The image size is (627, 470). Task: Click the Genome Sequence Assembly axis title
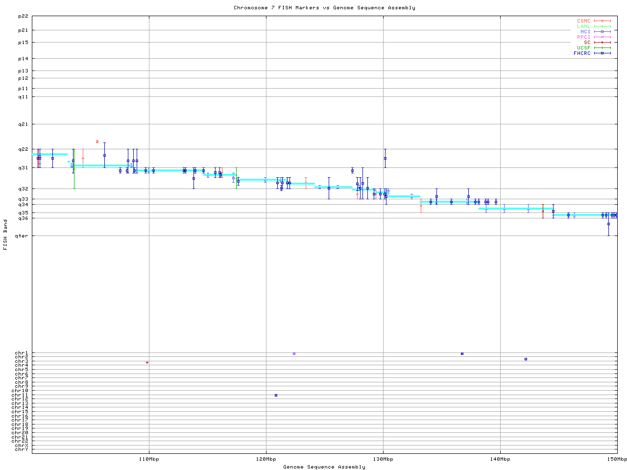click(324, 467)
